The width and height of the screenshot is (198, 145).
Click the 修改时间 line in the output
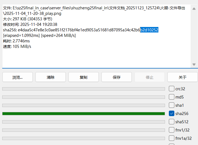[30, 24]
